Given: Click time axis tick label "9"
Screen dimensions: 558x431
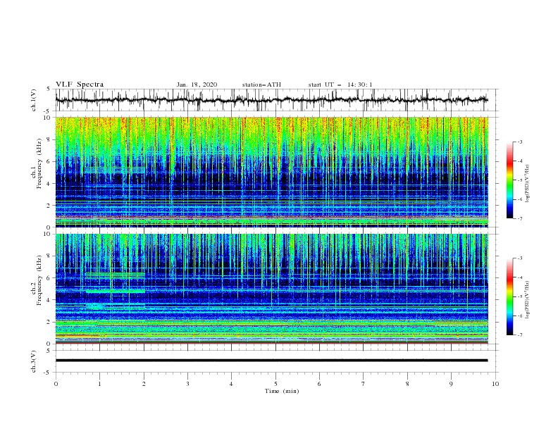Looking at the screenshot, I should (x=451, y=384).
